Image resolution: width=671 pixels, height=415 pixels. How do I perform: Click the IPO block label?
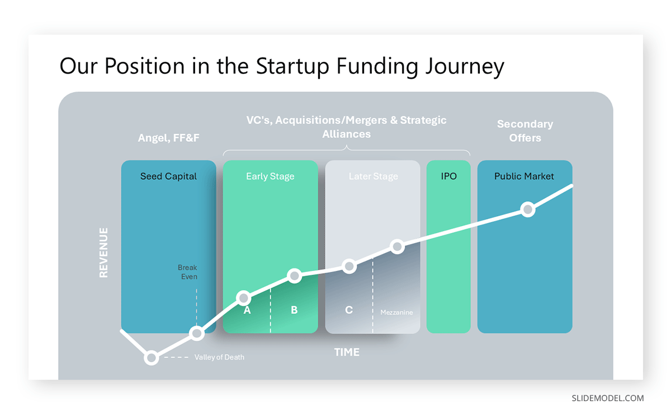pos(448,176)
